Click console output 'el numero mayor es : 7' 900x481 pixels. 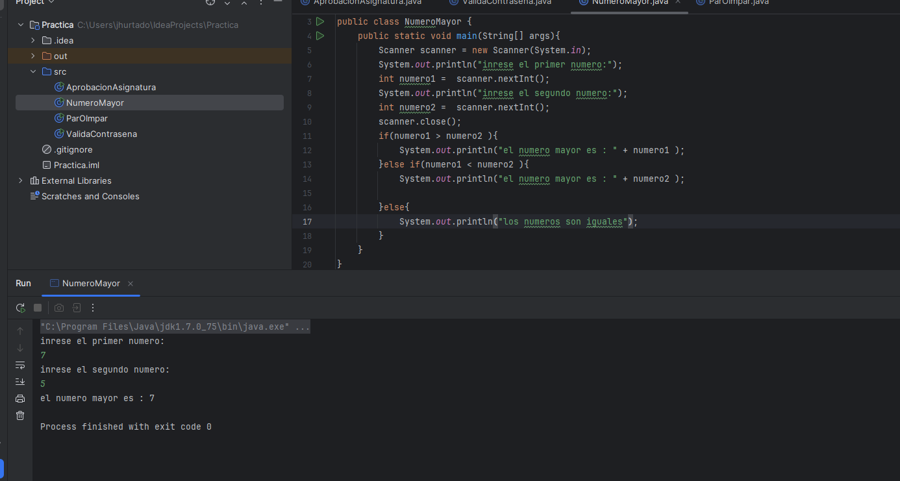pos(97,398)
